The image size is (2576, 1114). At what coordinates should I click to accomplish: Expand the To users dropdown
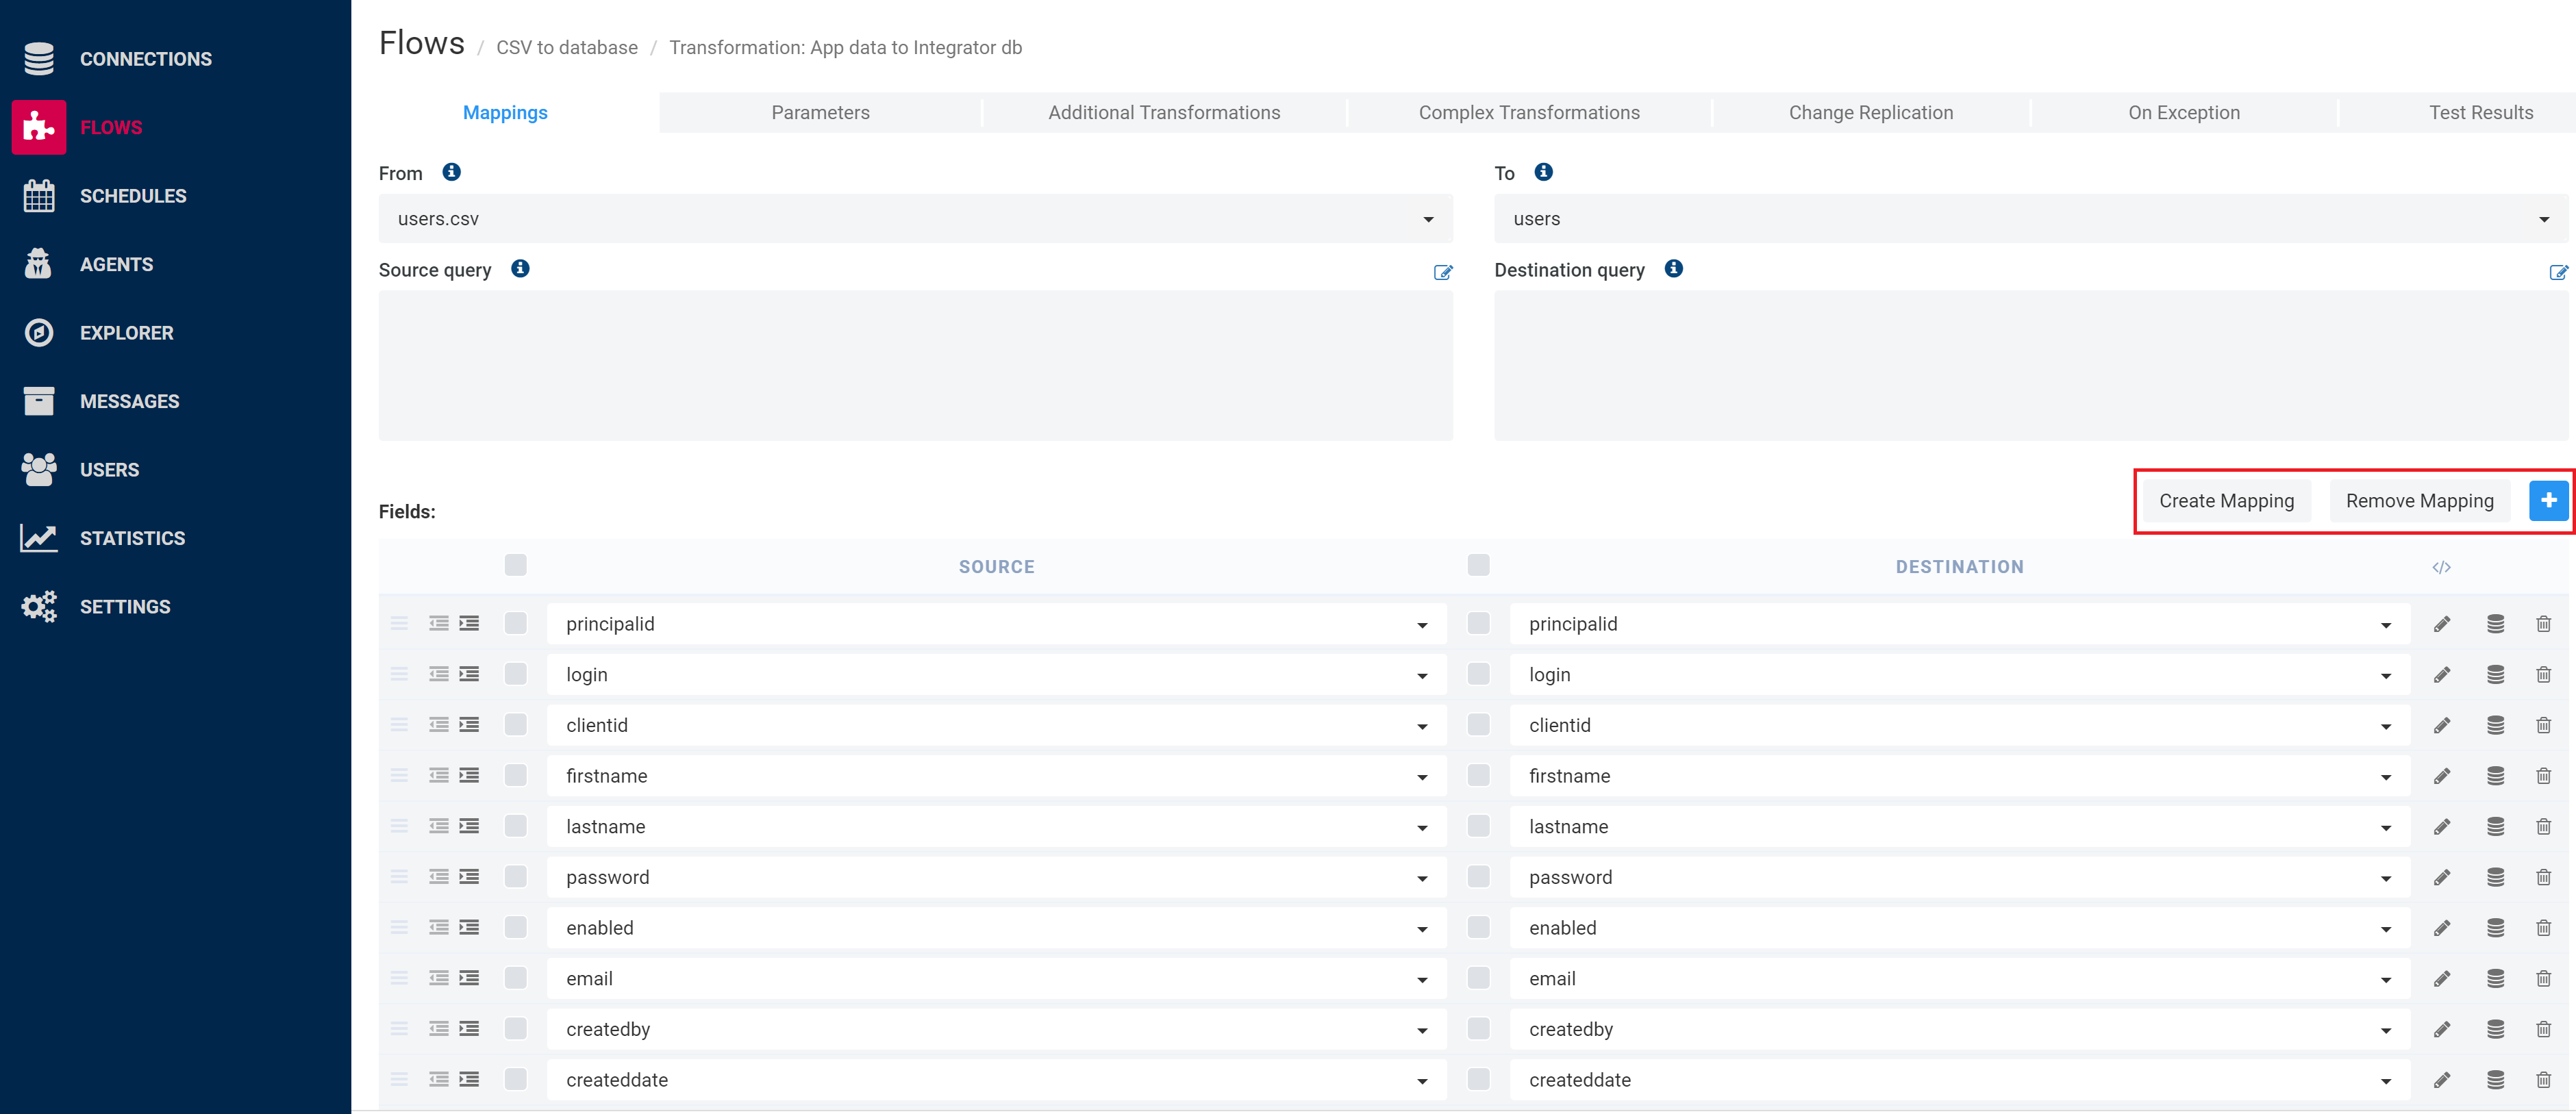point(2543,219)
